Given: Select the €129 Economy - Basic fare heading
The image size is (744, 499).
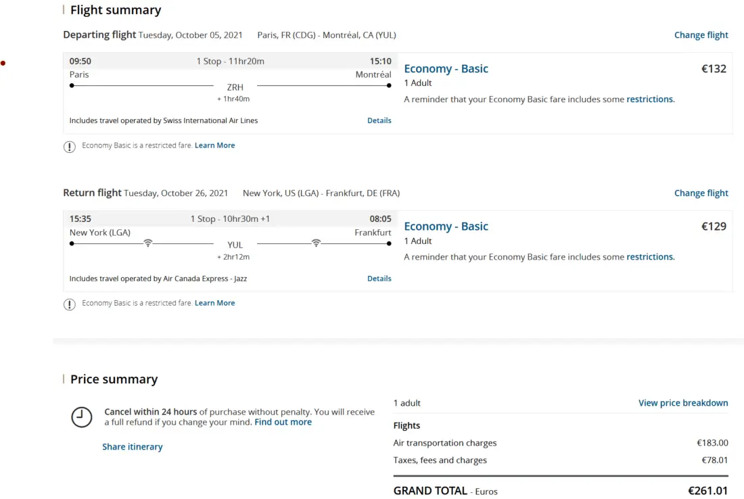Looking at the screenshot, I should 446,227.
